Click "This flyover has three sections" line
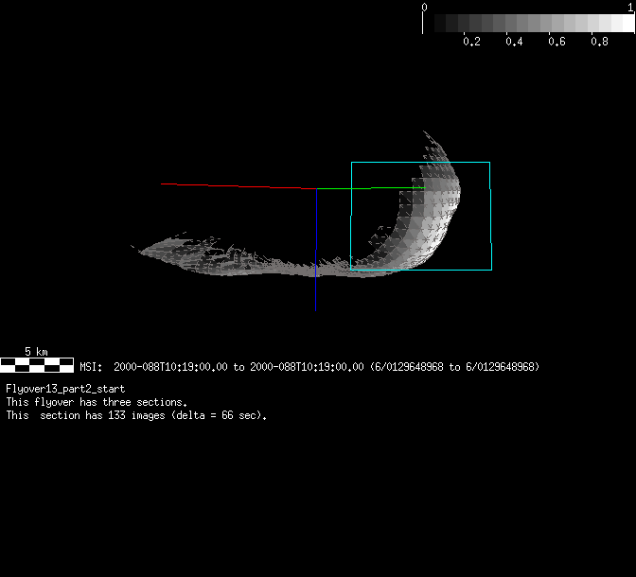The height and width of the screenshot is (577, 636). click(x=97, y=402)
